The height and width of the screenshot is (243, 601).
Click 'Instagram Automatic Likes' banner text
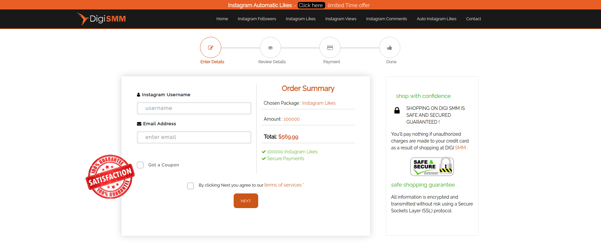pyautogui.click(x=260, y=5)
